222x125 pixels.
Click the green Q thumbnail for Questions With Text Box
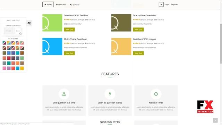[52, 23]
